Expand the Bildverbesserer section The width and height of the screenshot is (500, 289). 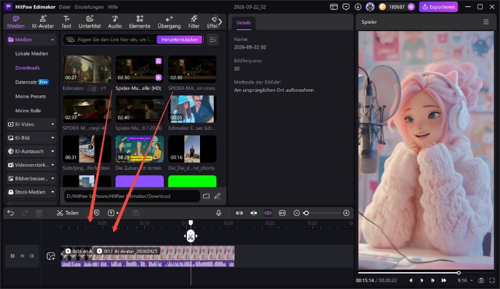[x=31, y=179]
